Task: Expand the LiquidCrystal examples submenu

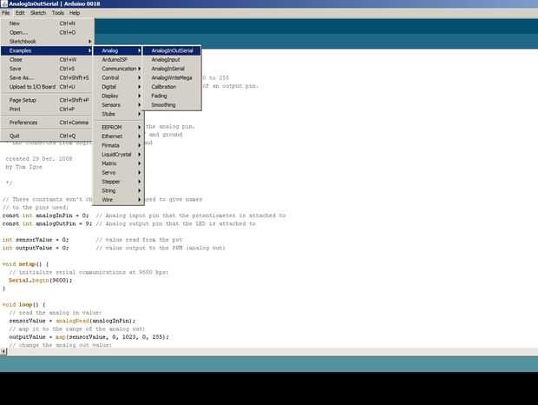Action: [x=117, y=154]
